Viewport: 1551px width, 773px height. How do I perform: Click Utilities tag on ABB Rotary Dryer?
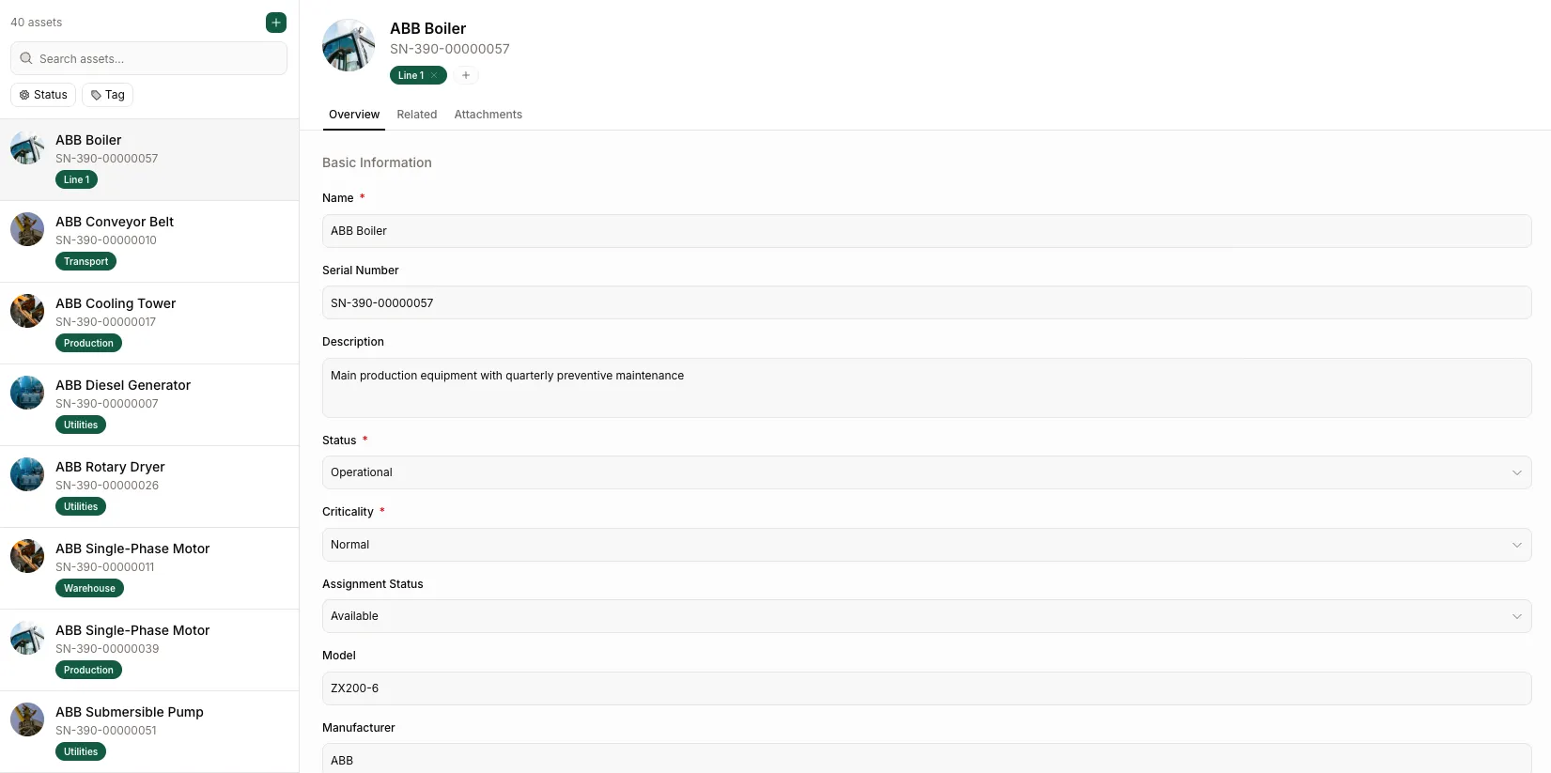[x=81, y=506]
